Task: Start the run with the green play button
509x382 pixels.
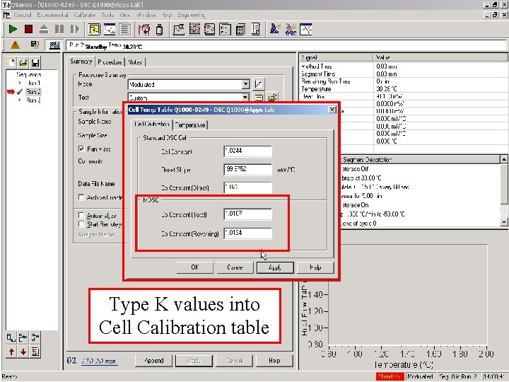Action: [13, 30]
